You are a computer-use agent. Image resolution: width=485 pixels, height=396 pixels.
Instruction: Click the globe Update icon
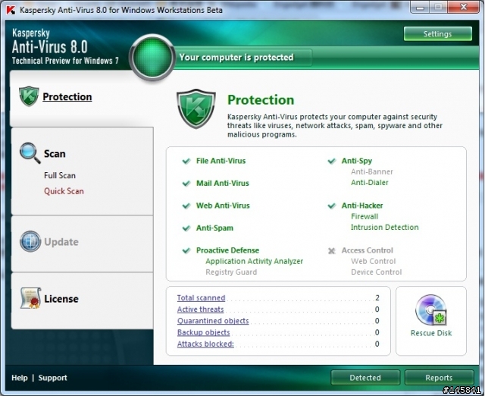(30, 241)
